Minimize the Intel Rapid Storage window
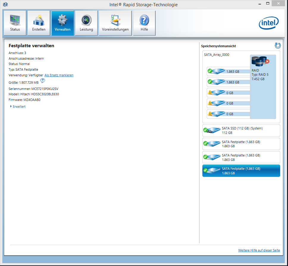Image resolution: width=288 pixels, height=266 pixels. pyautogui.click(x=260, y=4)
